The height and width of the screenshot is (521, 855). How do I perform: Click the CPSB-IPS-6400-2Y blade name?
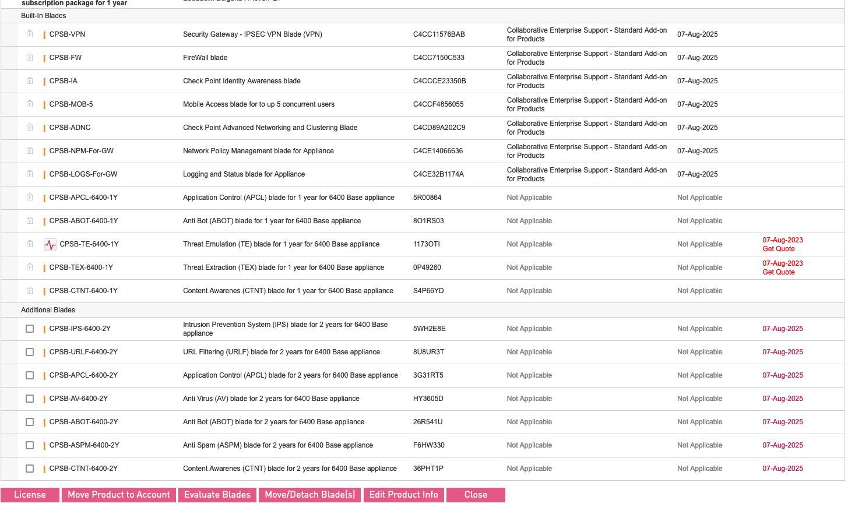click(x=80, y=329)
